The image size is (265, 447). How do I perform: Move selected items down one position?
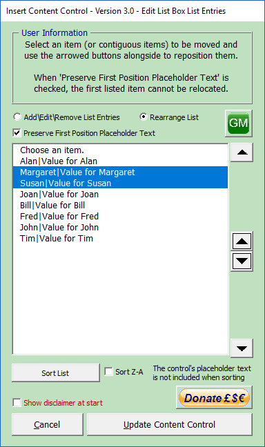242,261
